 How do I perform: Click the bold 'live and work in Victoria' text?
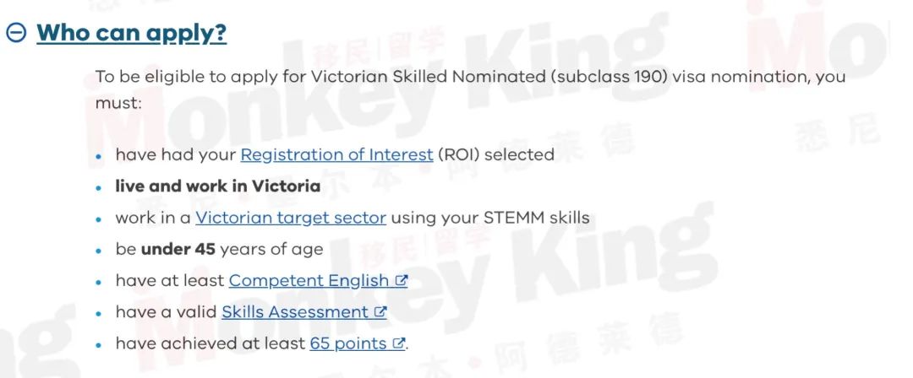click(x=218, y=186)
